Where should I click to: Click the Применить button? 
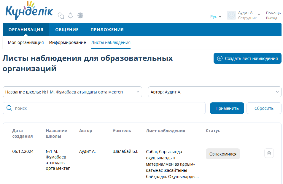coord(227,108)
